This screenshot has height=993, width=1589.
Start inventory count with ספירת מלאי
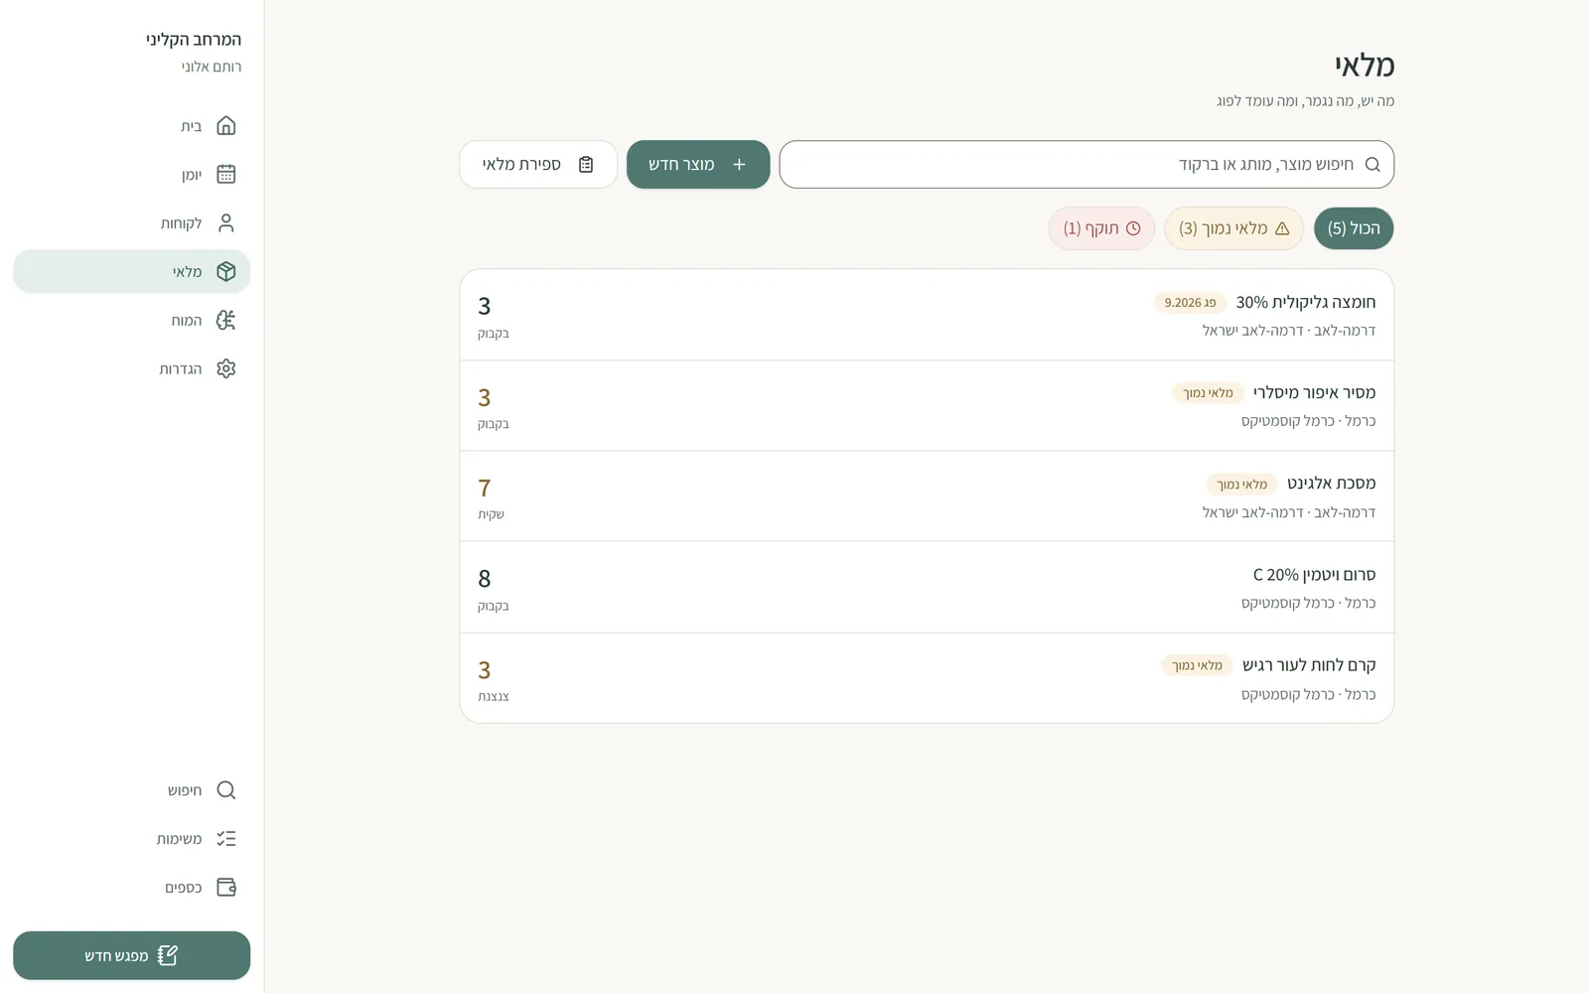[x=538, y=164]
